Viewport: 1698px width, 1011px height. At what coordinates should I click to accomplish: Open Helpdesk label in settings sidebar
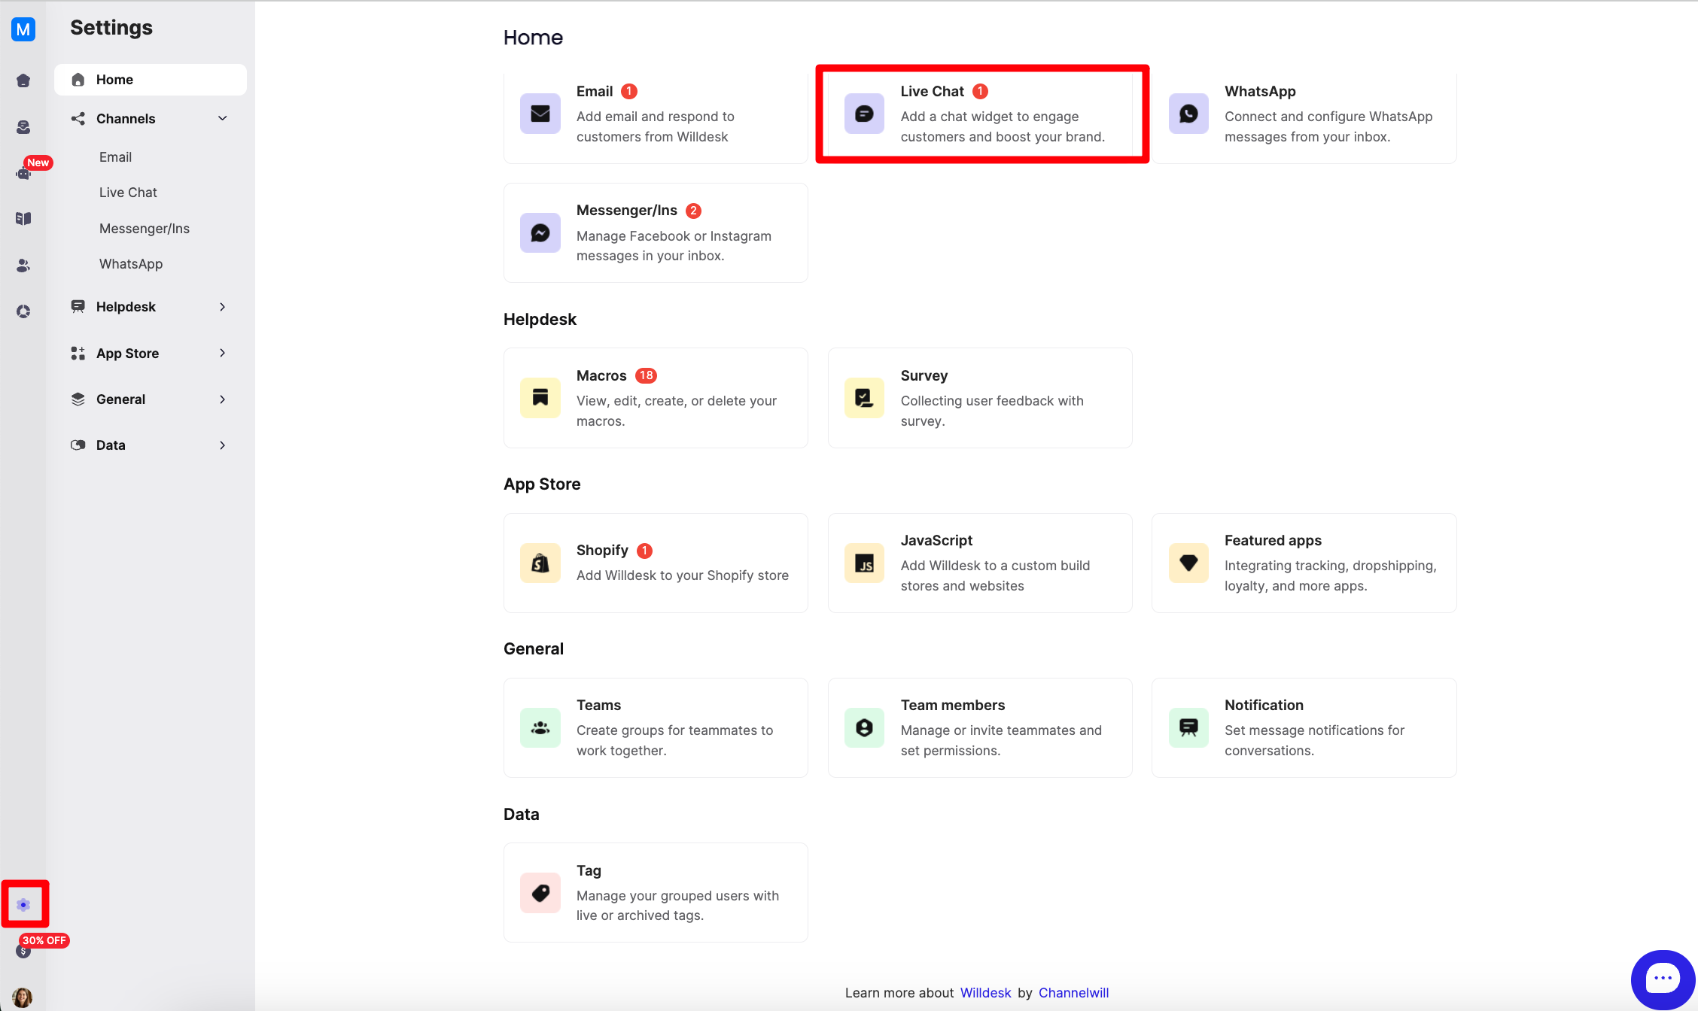click(126, 307)
